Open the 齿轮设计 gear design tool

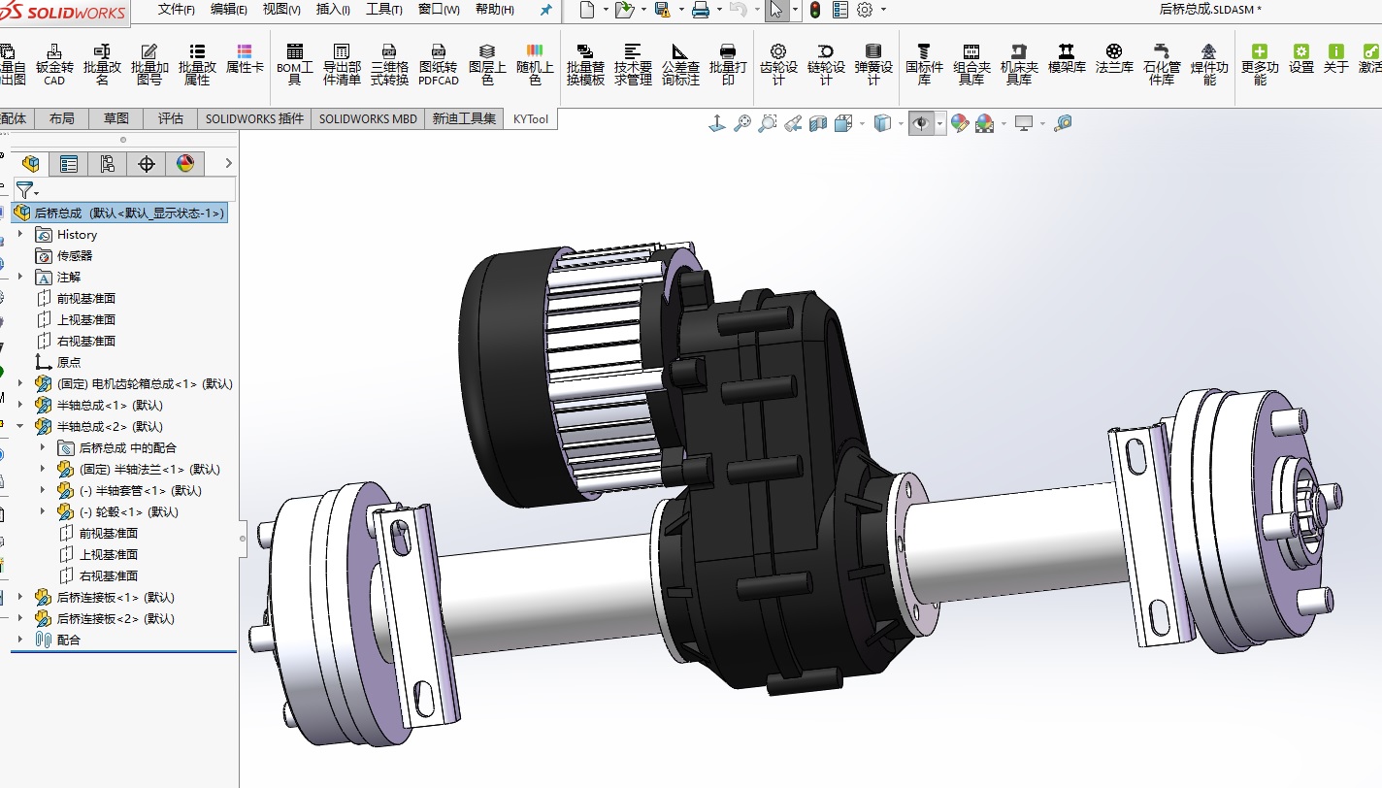click(778, 64)
